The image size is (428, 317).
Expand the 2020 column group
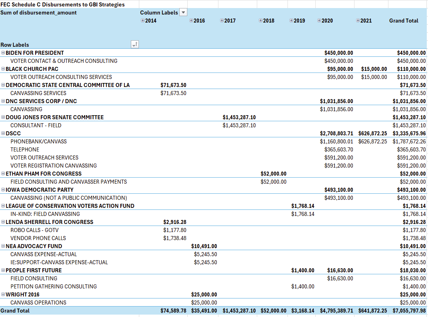[319, 21]
